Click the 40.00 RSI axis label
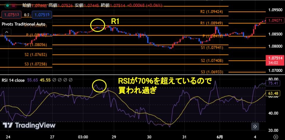285x140 pixels. (x=273, y=113)
